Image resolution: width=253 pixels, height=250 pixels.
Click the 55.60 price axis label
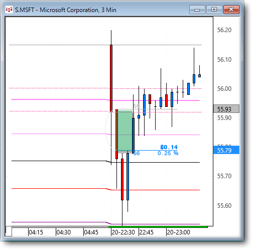(x=224, y=205)
